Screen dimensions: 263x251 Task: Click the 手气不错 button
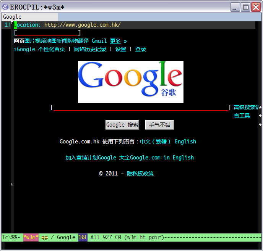(x=160, y=125)
